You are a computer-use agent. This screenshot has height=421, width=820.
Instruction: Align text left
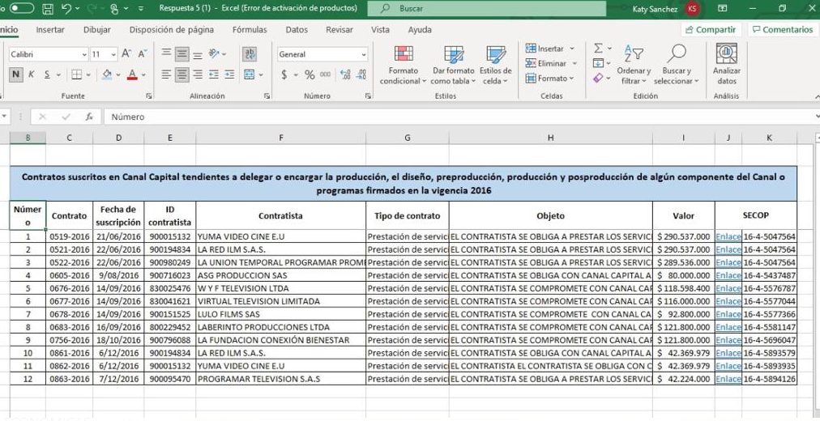pos(166,74)
